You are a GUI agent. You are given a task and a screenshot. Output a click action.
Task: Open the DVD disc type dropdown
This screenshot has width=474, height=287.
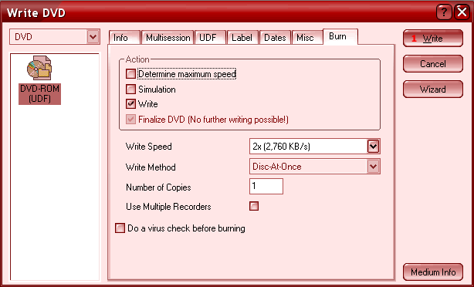tap(93, 37)
